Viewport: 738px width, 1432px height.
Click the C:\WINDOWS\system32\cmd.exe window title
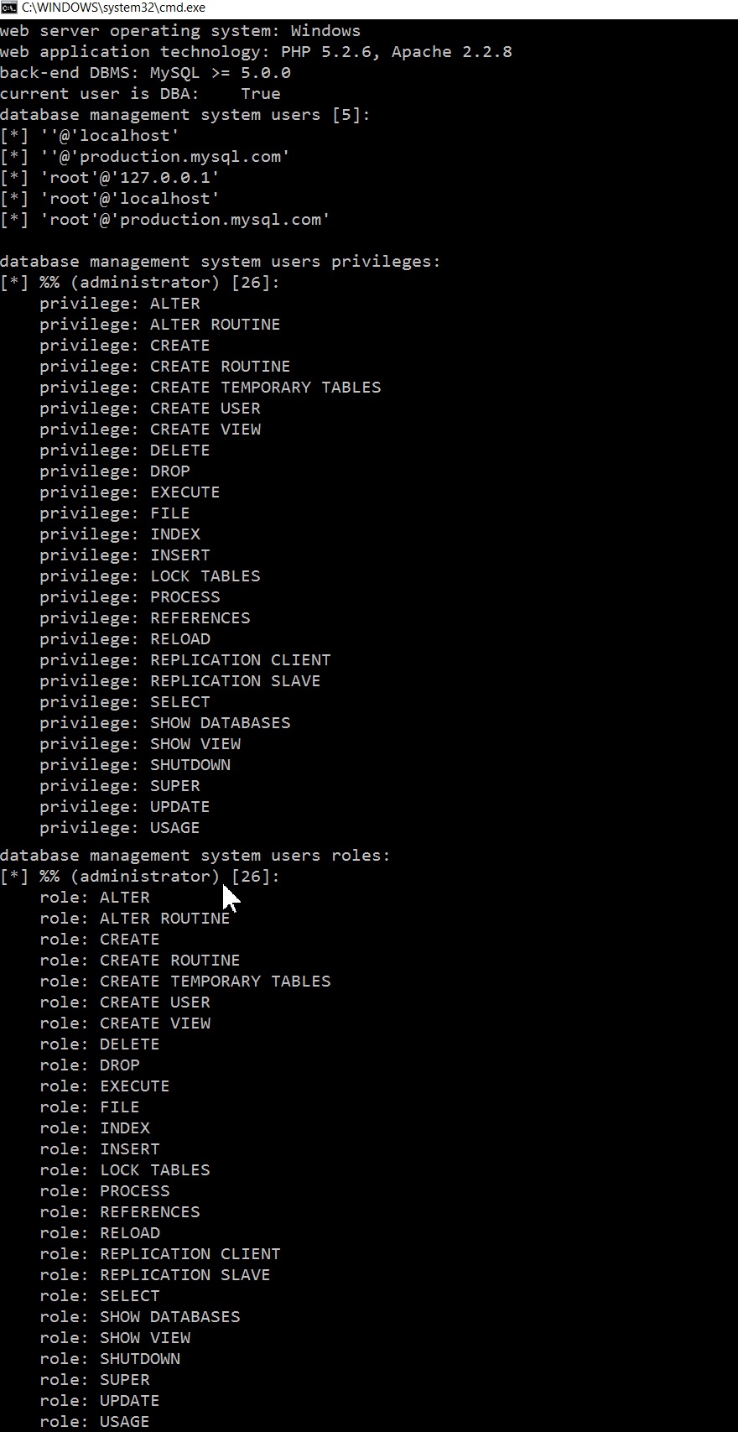click(x=113, y=8)
